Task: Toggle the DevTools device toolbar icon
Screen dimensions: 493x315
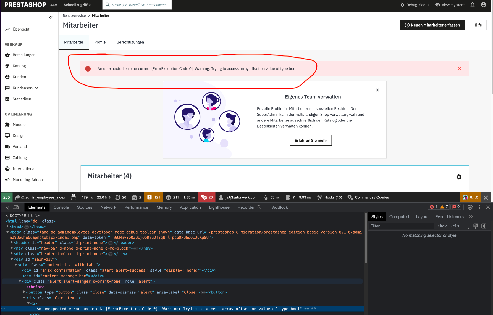Action: point(16,207)
